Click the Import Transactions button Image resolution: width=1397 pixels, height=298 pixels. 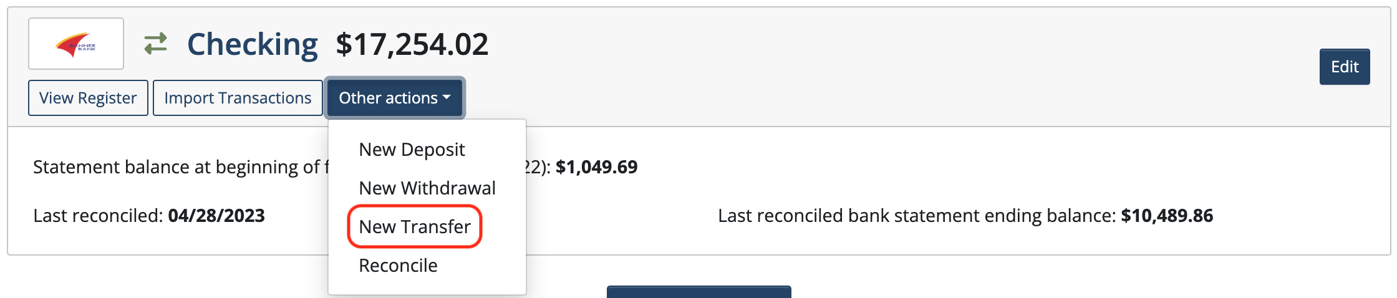[238, 98]
